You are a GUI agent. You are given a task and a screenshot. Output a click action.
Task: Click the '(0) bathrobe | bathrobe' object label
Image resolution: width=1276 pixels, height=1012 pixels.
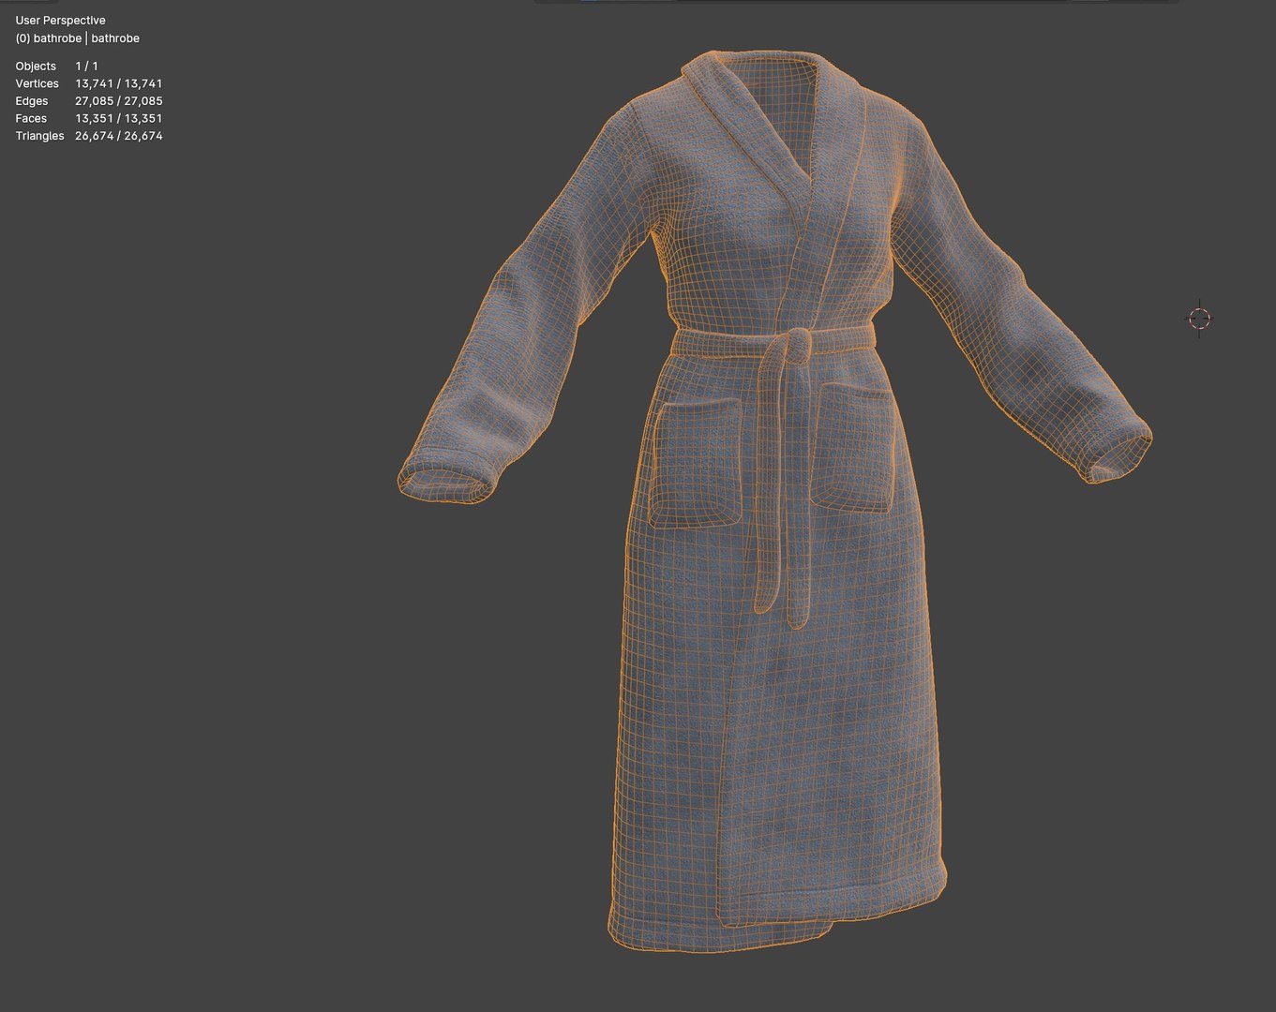tap(77, 38)
